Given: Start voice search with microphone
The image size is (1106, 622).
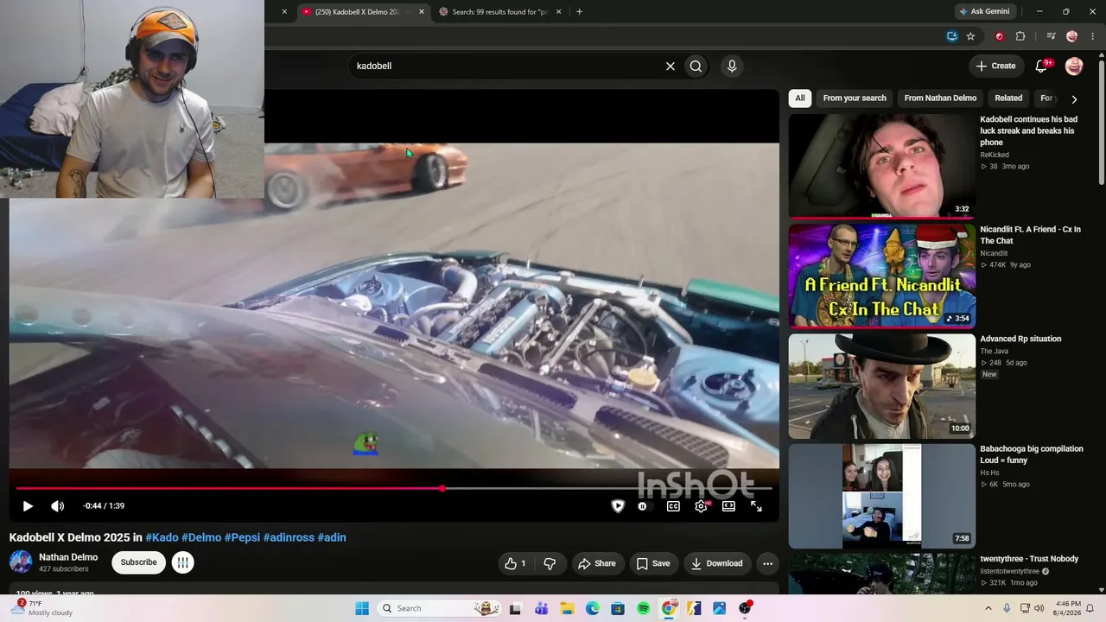Looking at the screenshot, I should click(x=732, y=66).
